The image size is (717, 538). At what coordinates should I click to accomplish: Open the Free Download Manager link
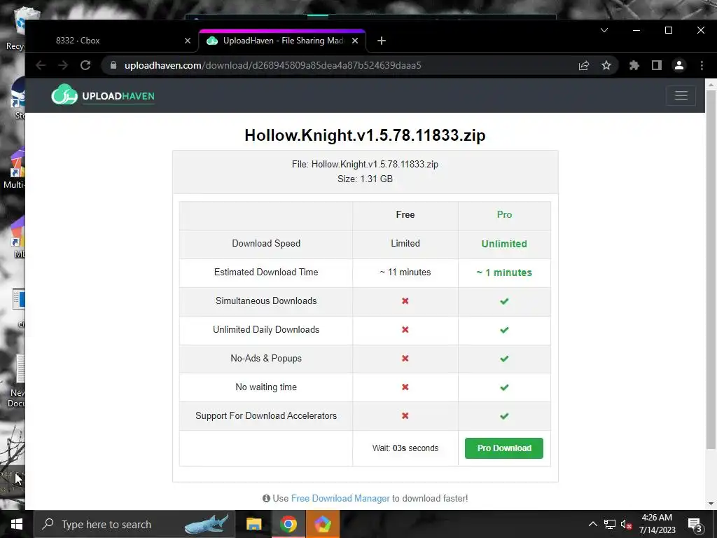340,498
